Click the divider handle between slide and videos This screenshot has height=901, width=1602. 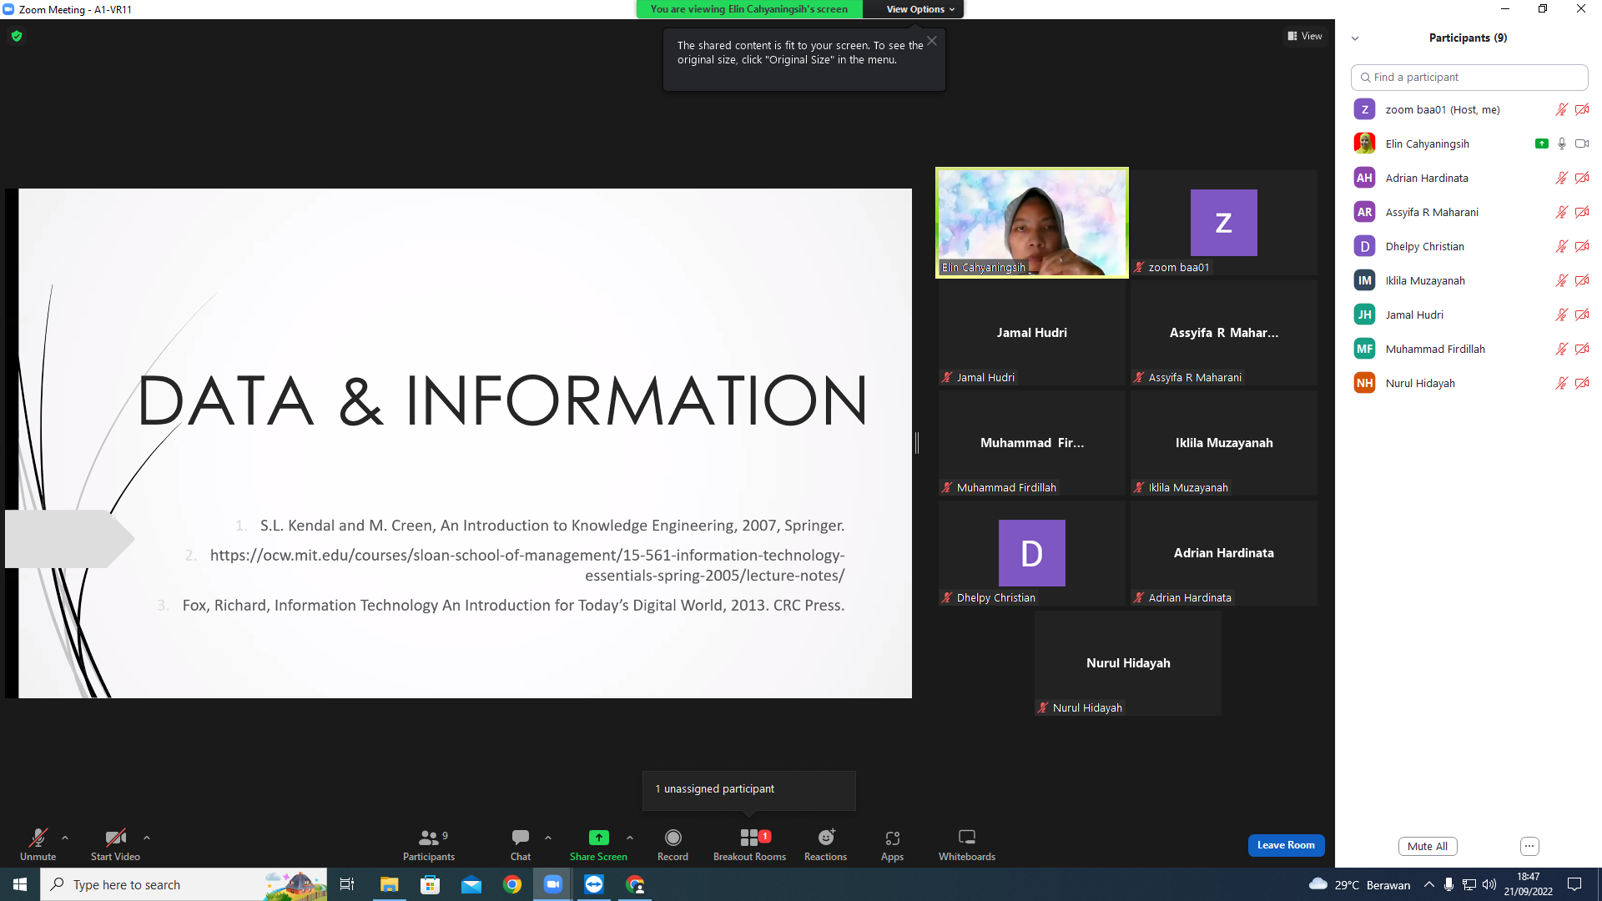click(917, 443)
